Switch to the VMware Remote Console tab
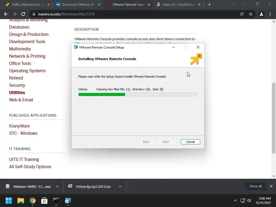The width and height of the screenshot is (276, 207). (x=129, y=5)
